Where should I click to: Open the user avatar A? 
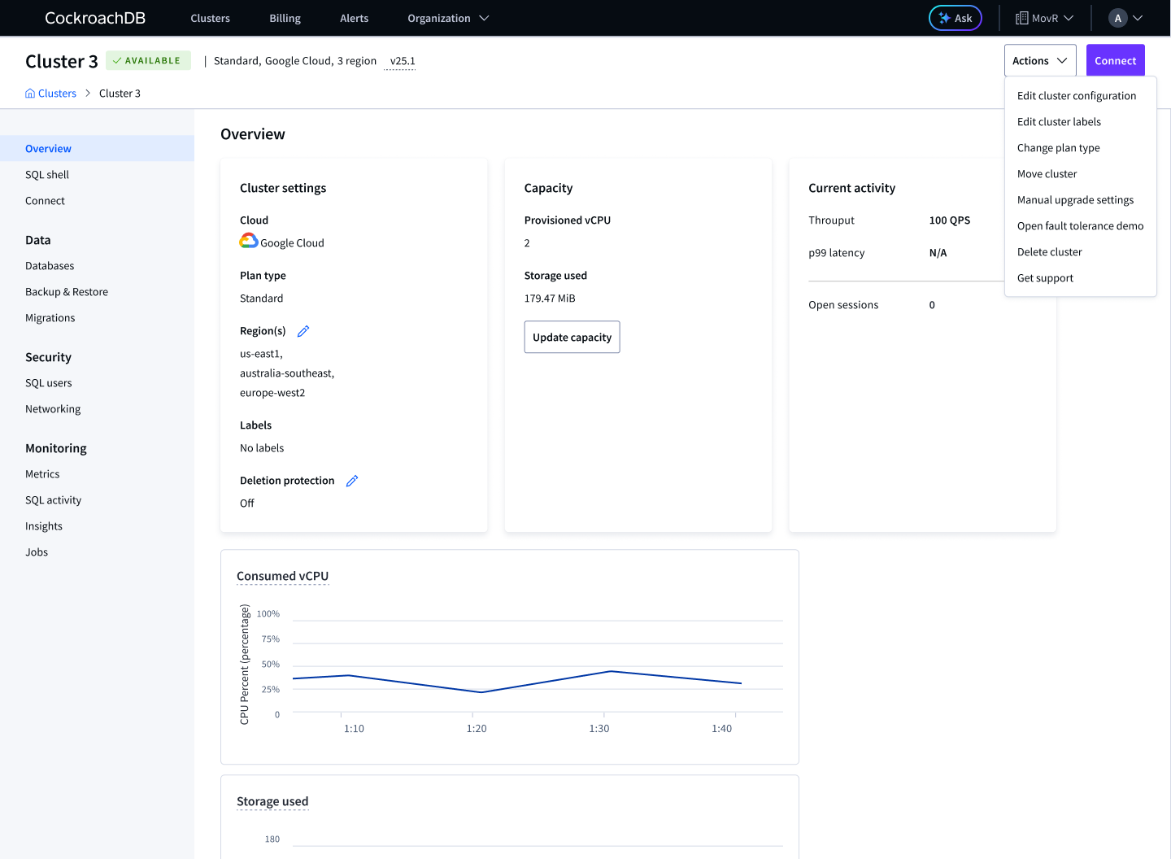point(1118,18)
